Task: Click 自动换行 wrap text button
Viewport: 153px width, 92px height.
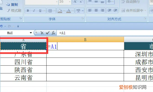Action: pos(131,2)
